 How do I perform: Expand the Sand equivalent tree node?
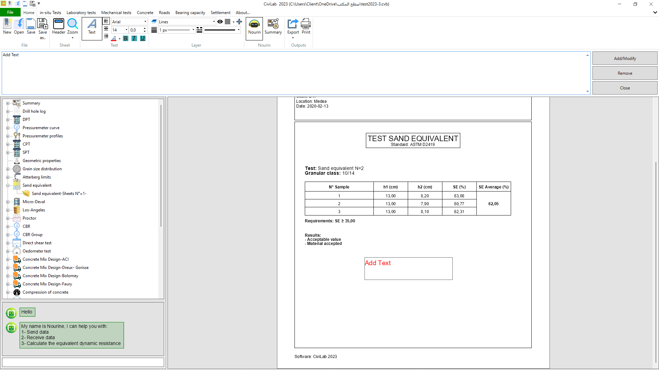coord(8,185)
